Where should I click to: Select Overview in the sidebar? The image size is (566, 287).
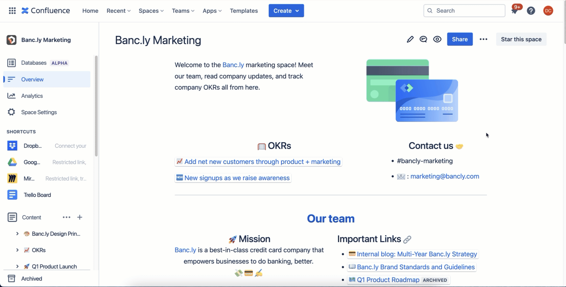(47, 79)
